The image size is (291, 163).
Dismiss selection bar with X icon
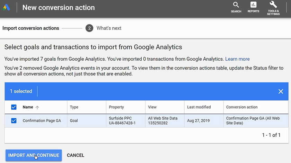point(281,91)
